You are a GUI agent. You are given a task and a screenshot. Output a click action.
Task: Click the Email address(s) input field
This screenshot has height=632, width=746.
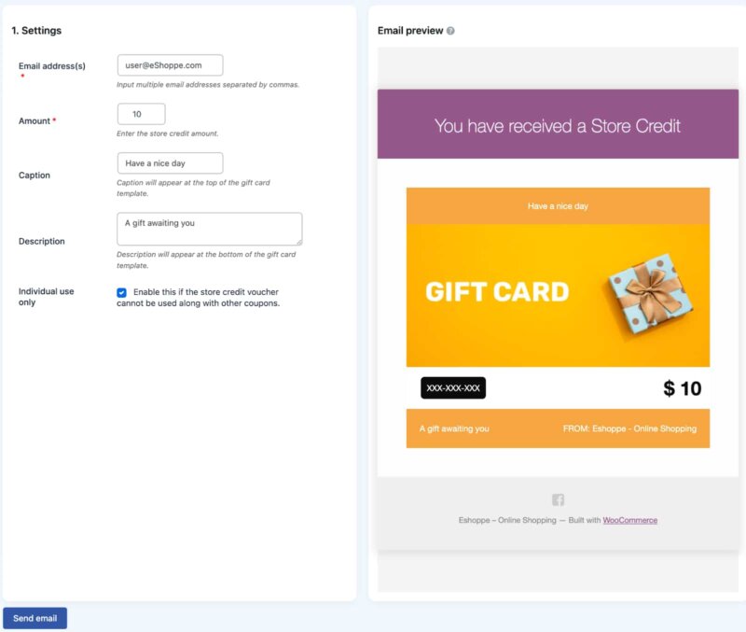click(x=169, y=65)
